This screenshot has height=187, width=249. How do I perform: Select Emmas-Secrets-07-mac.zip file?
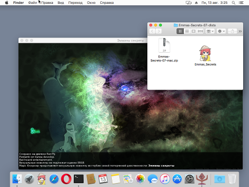click(x=164, y=50)
